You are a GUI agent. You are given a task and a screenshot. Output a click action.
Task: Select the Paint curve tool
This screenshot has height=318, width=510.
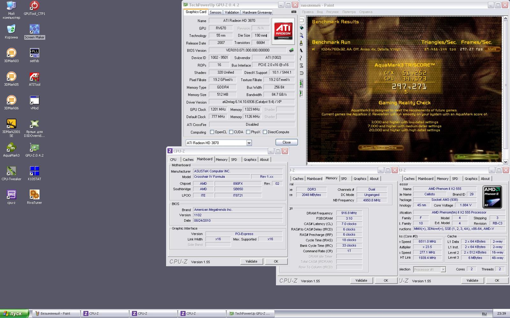[x=302, y=58]
